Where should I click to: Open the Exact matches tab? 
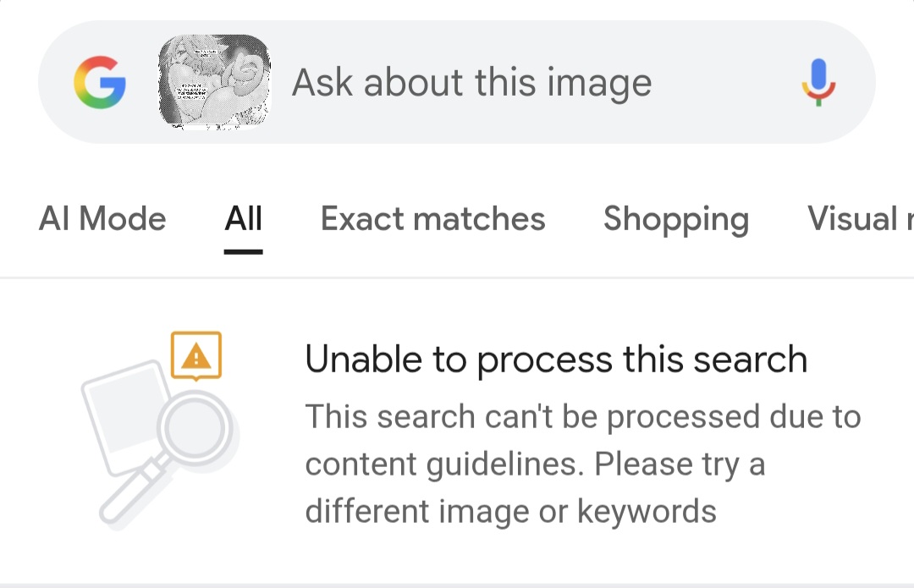[432, 219]
